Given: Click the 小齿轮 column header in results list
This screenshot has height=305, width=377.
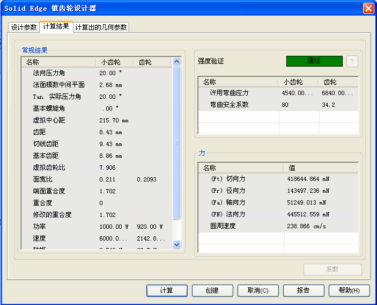Looking at the screenshot, I should pyautogui.click(x=114, y=62).
